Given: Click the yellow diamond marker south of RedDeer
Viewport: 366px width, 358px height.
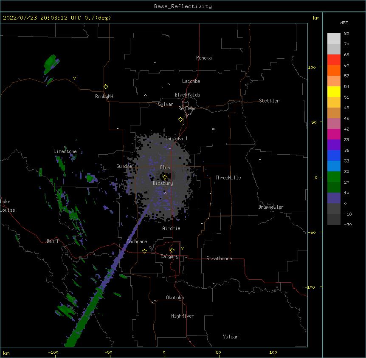Looking at the screenshot, I should [x=180, y=119].
